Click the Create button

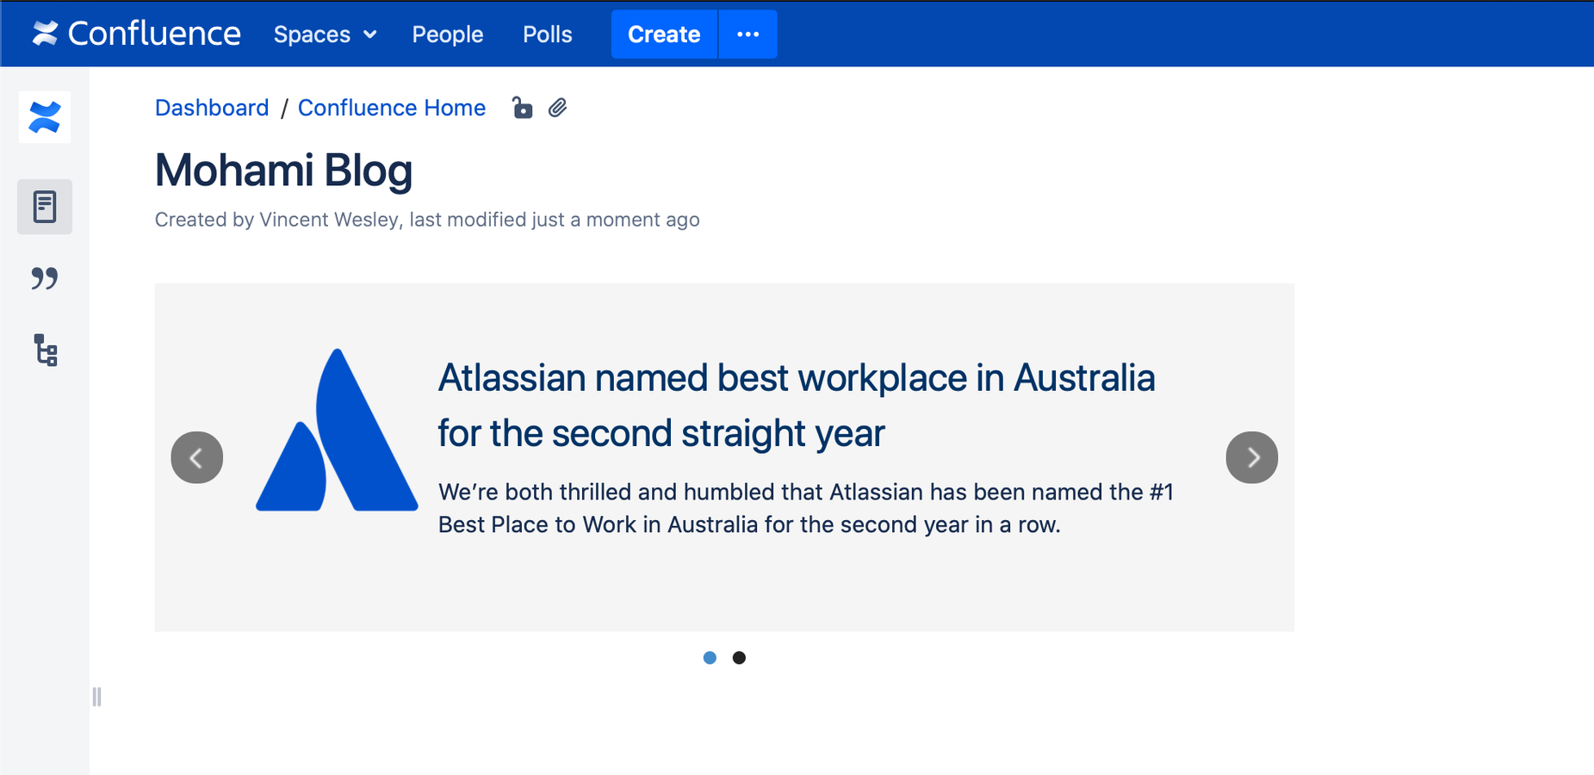click(664, 34)
